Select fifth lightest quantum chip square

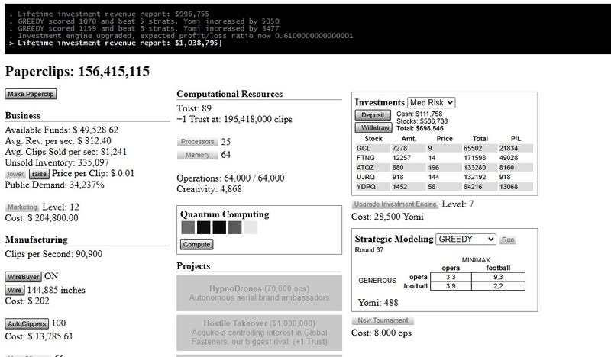click(251, 227)
